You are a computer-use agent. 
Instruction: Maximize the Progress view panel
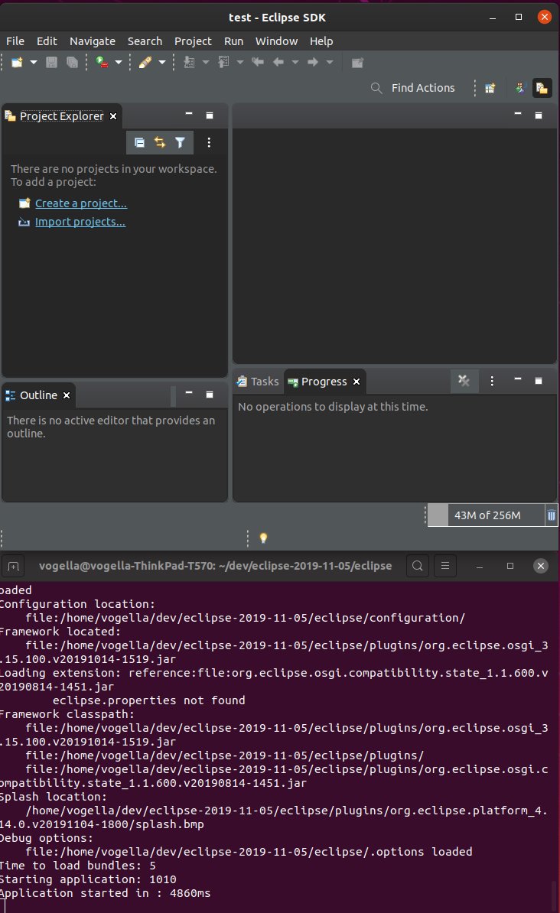pyautogui.click(x=539, y=381)
